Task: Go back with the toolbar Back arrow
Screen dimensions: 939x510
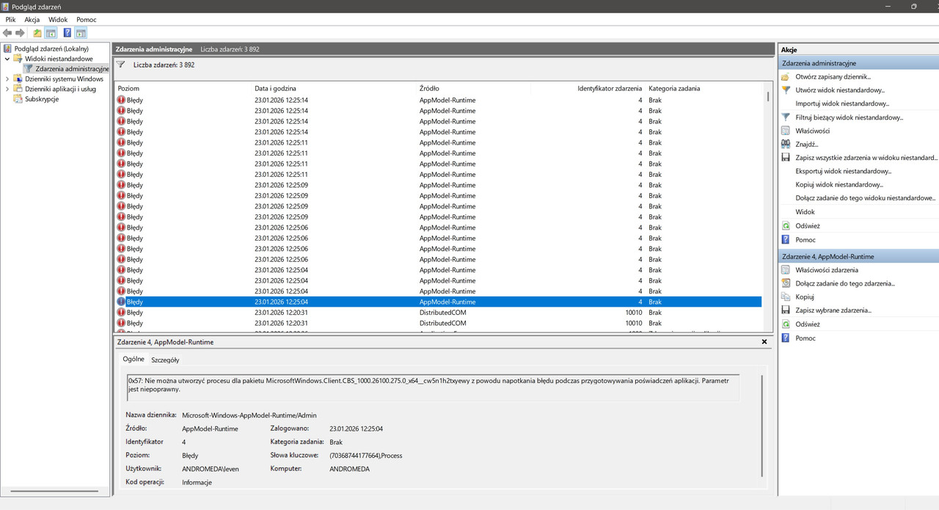Action: 7,33
